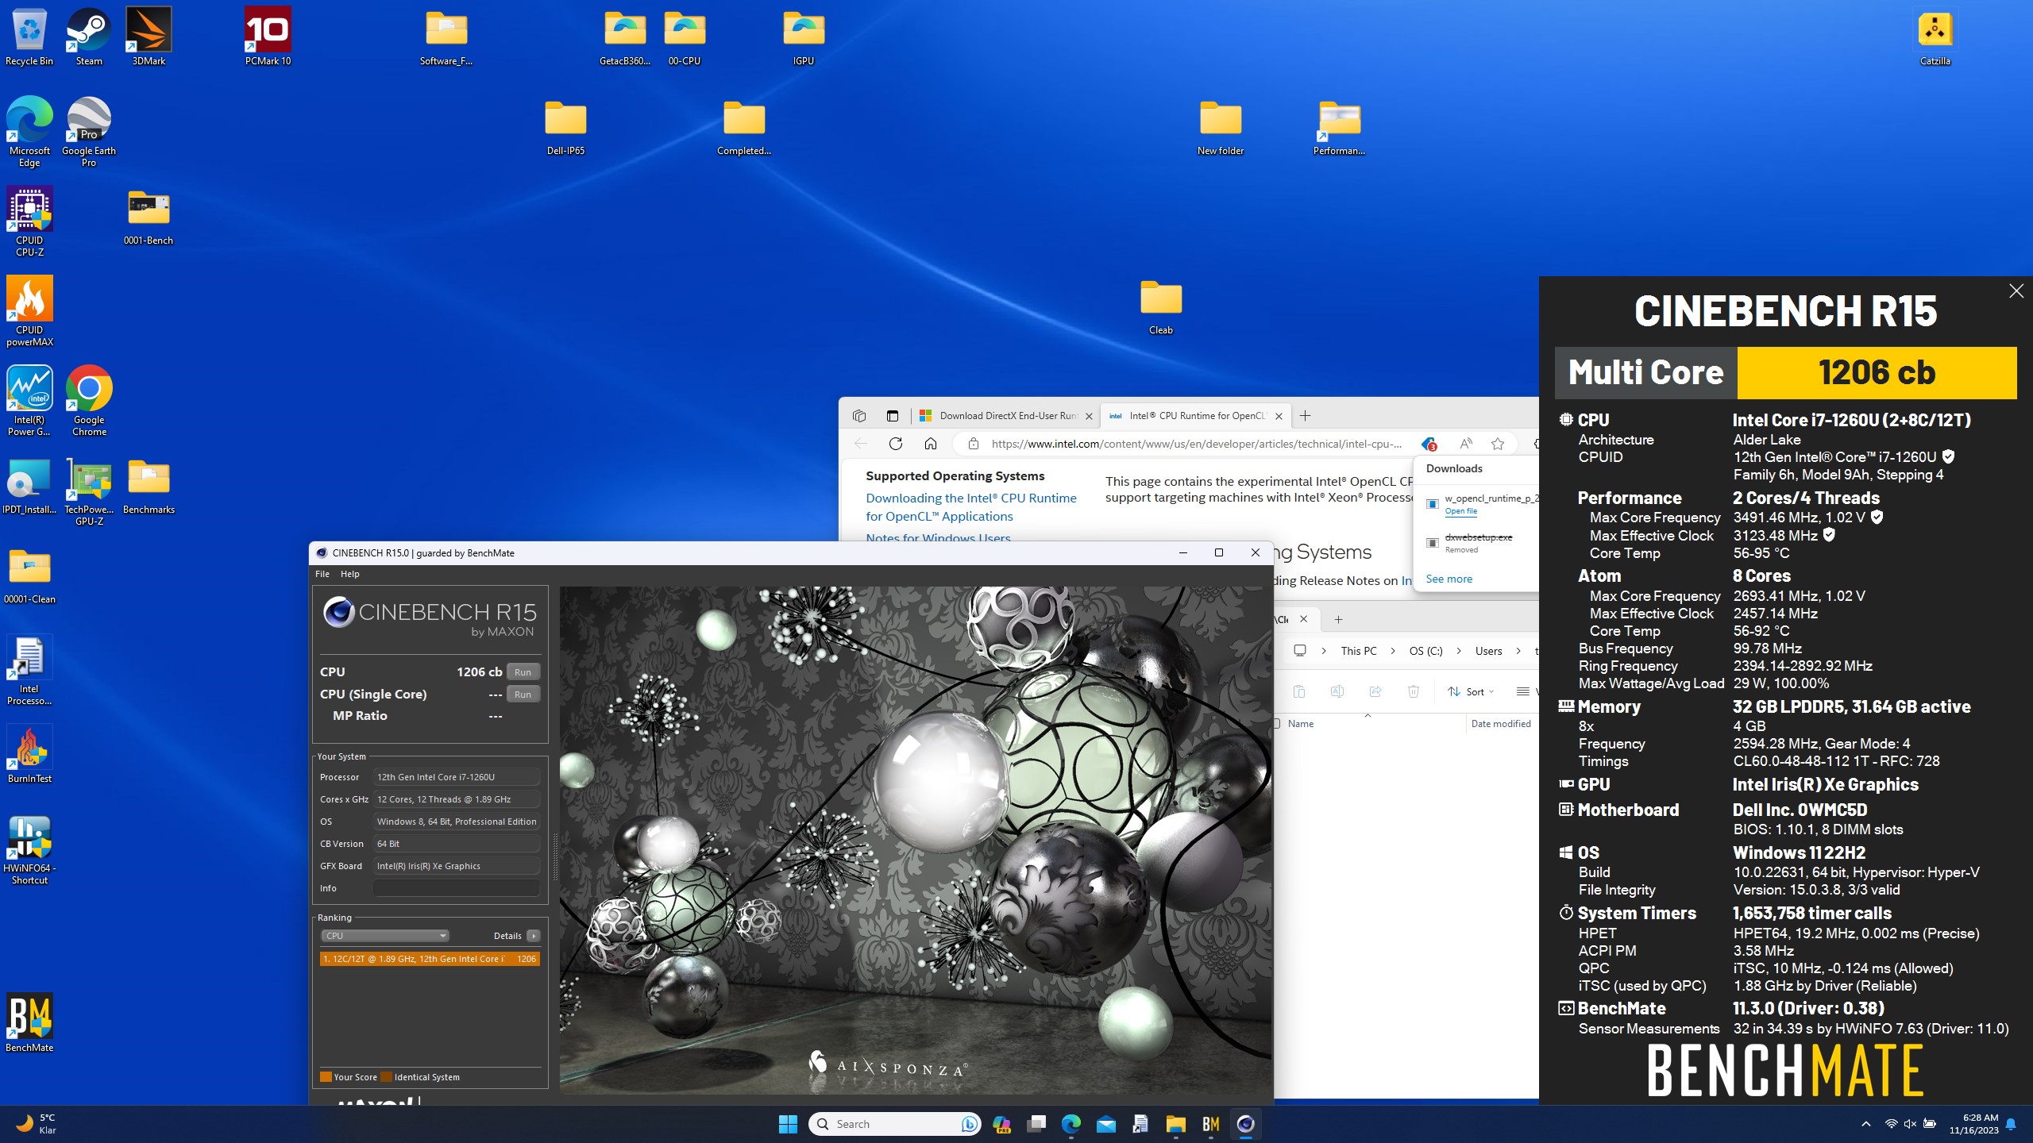Screen dimensions: 2033x1143
Task: Open Task View from the taskbar
Action: tap(1036, 1123)
